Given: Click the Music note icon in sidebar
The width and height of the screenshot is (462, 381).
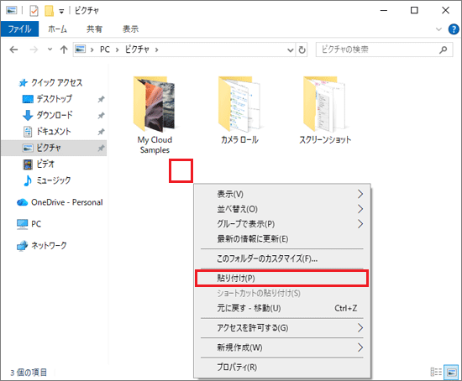Looking at the screenshot, I should 28,180.
